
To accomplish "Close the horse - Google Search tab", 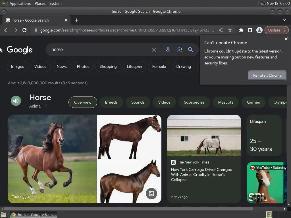I will pos(66,20).
